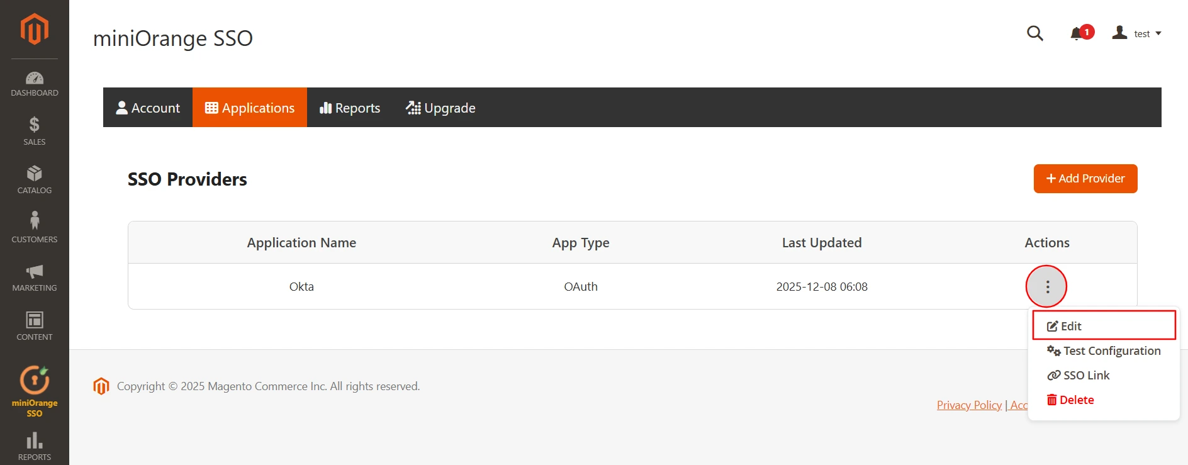Image resolution: width=1188 pixels, height=465 pixels.
Task: Open the miniOrange SSO sidebar item
Action: [x=35, y=391]
